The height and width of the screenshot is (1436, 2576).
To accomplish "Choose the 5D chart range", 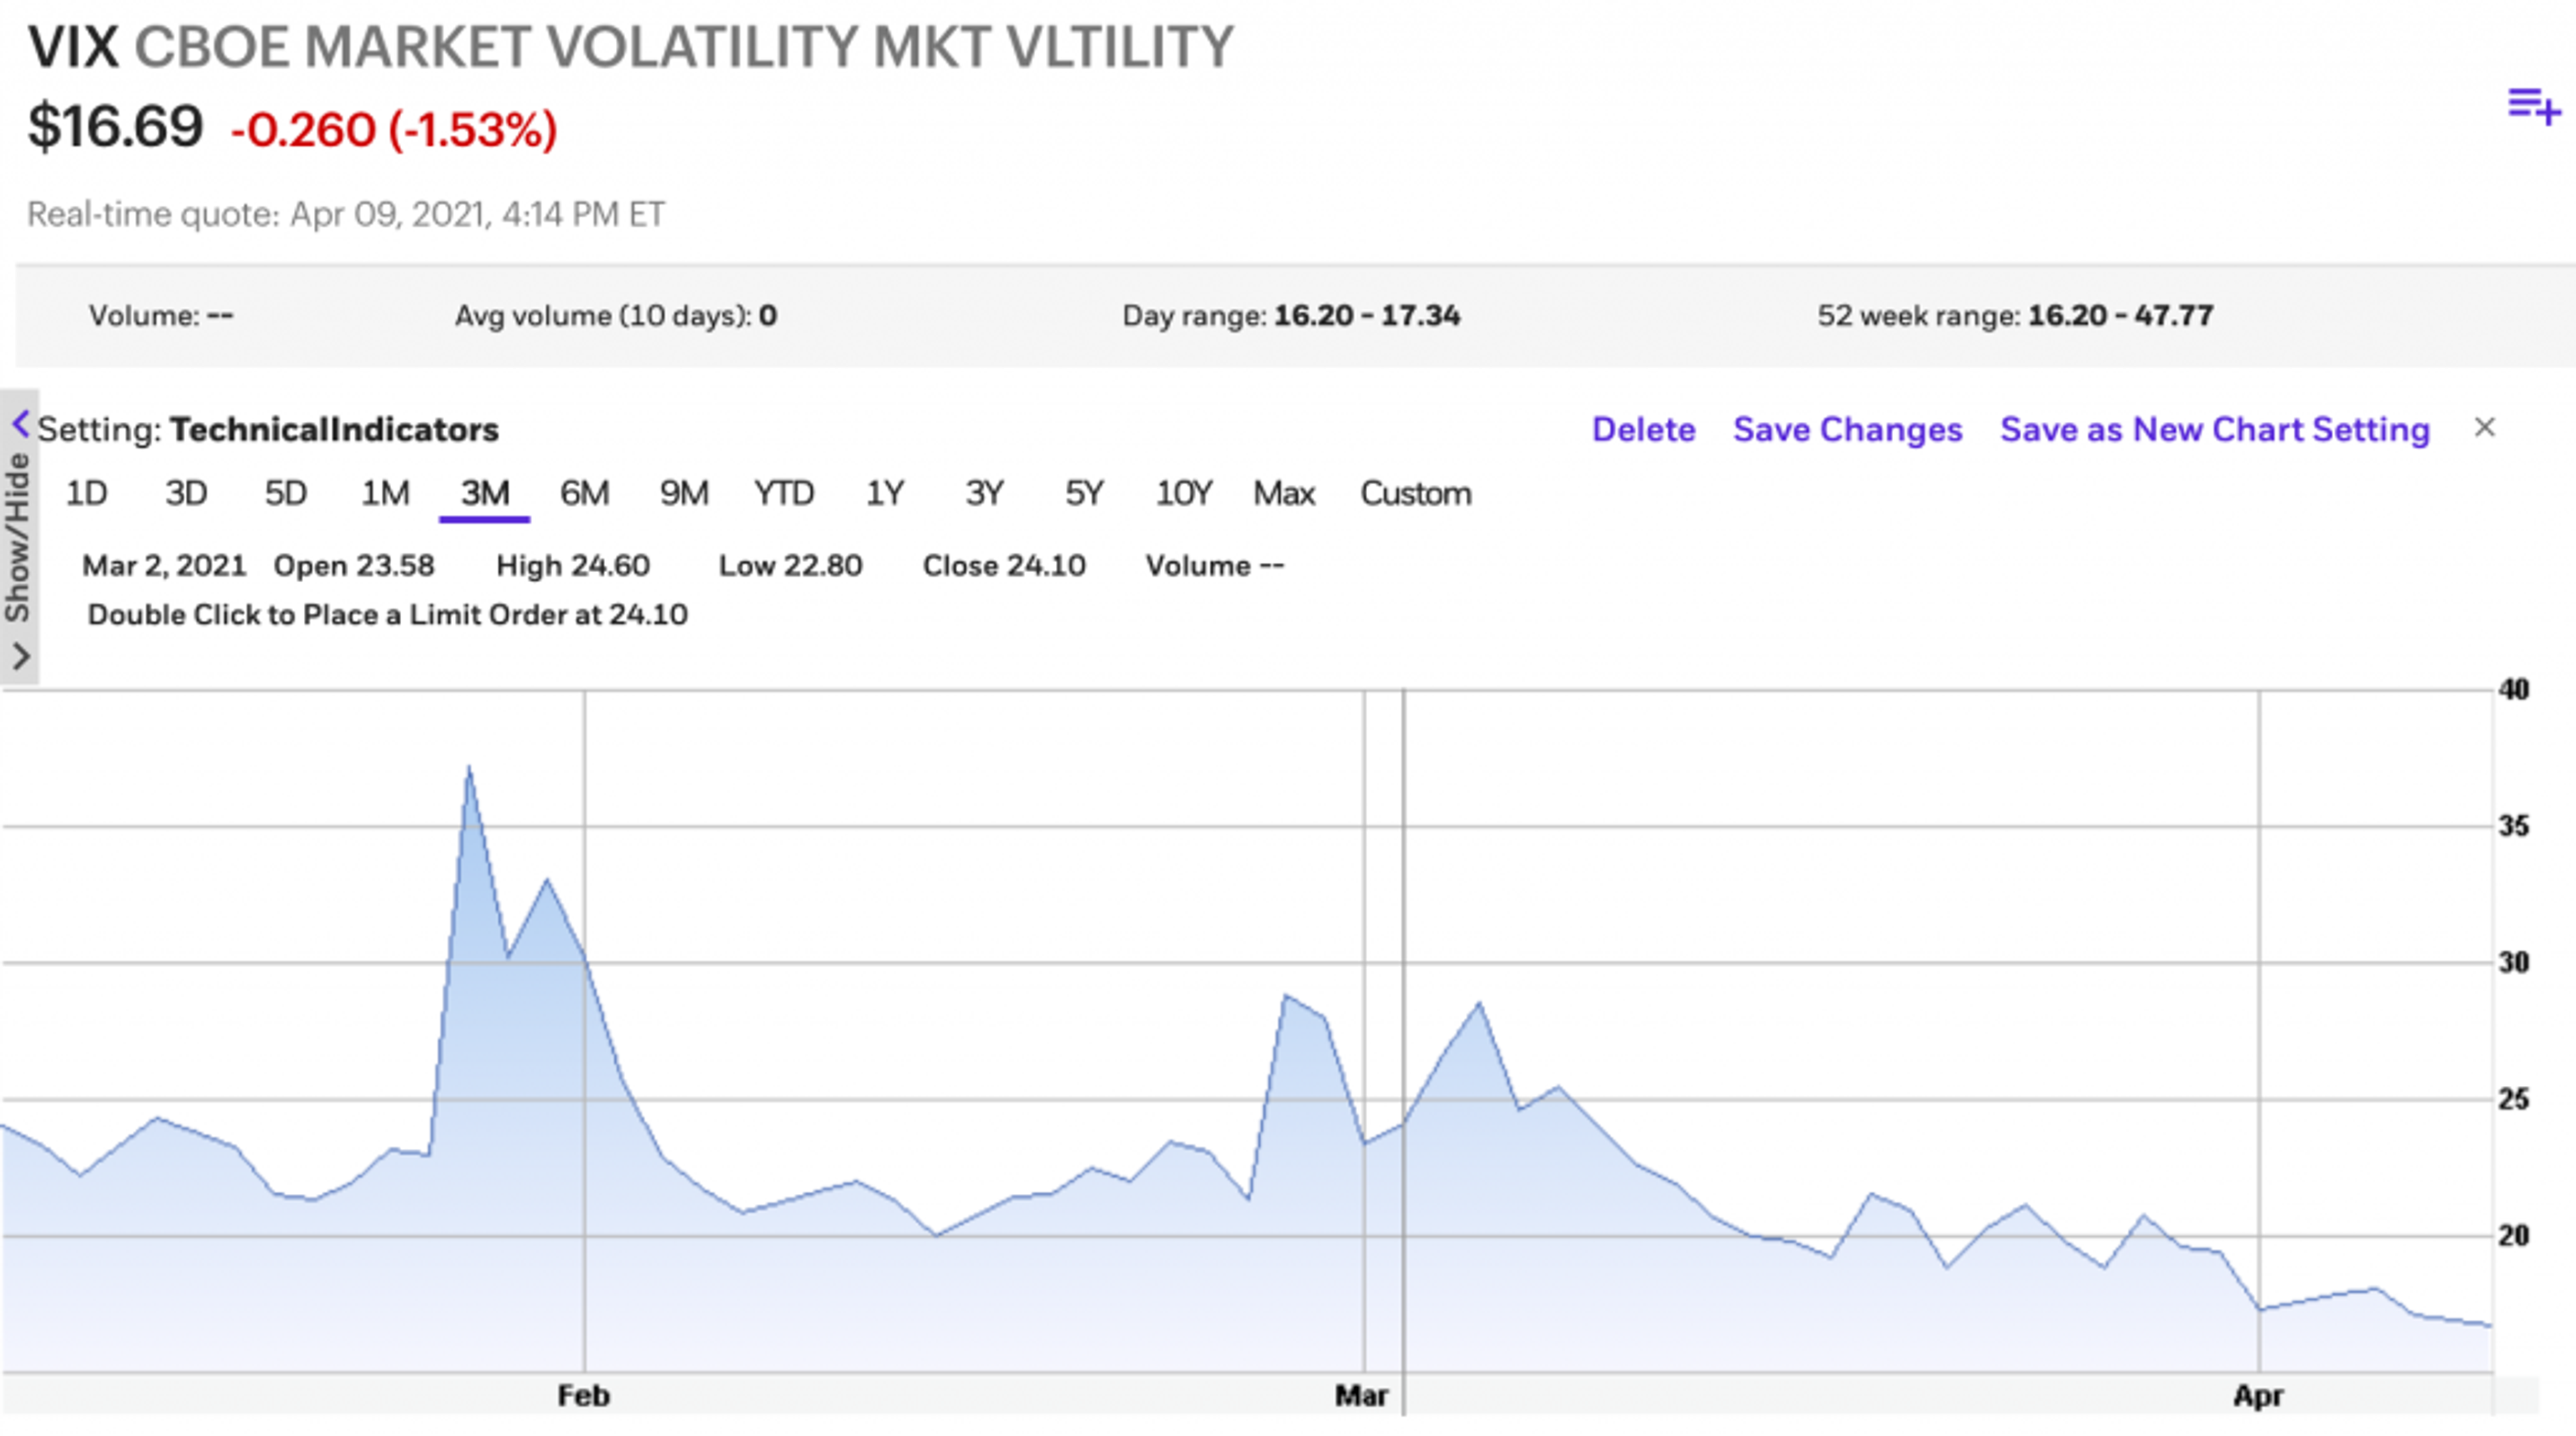I will 285,493.
